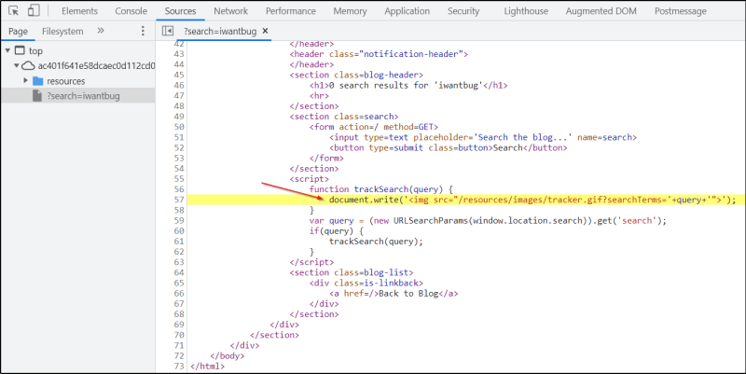Click the button type=submit line

(x=449, y=148)
